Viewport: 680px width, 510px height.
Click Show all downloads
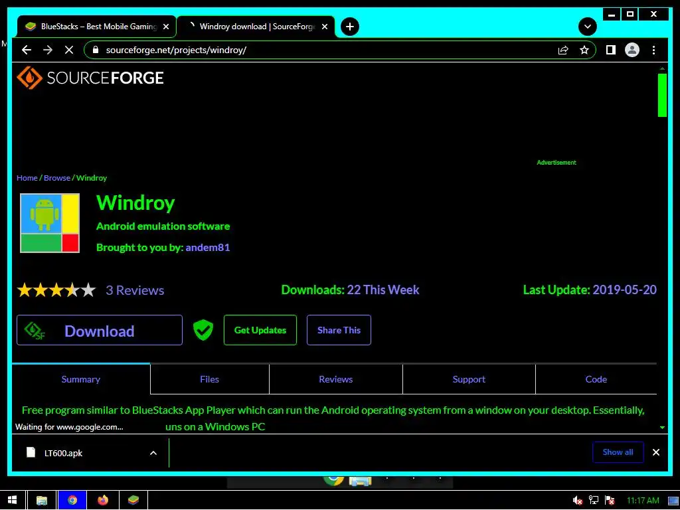tap(618, 452)
